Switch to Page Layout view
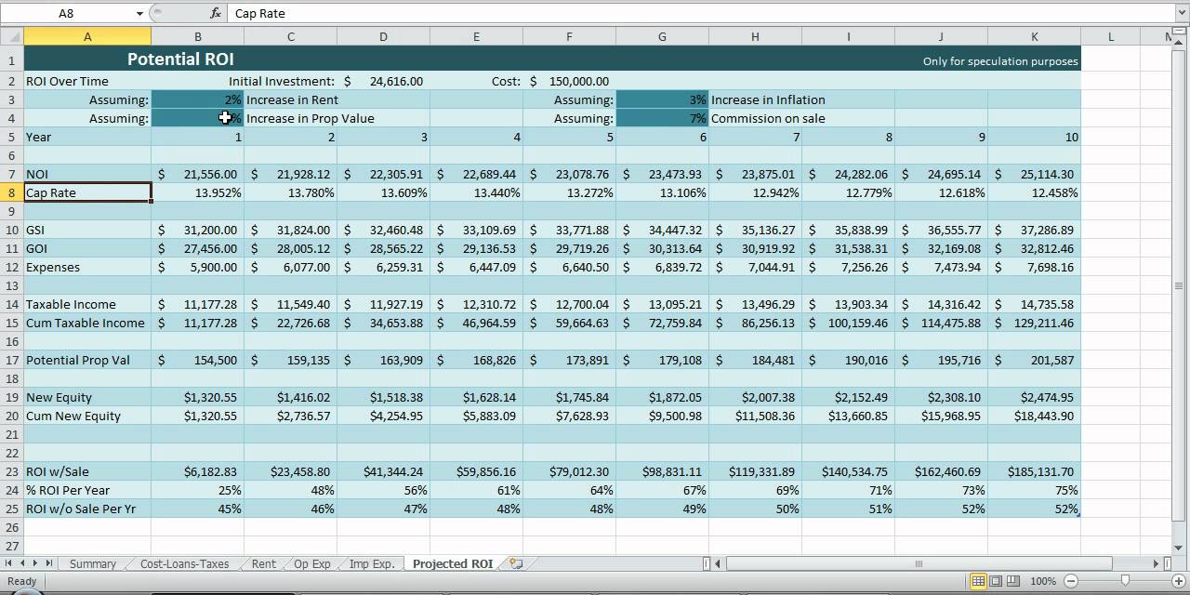The height and width of the screenshot is (595, 1190). (x=996, y=581)
